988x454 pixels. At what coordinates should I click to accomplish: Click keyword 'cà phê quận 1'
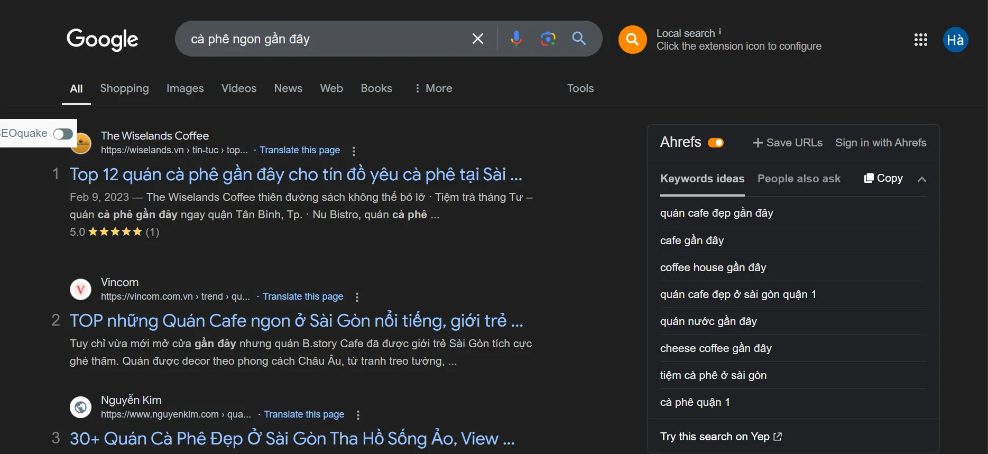(695, 402)
